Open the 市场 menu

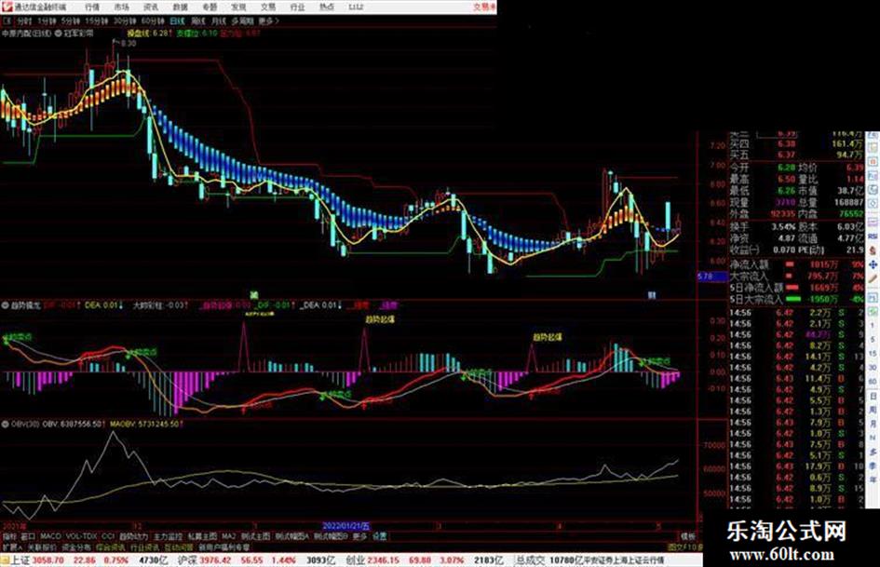[x=121, y=7]
